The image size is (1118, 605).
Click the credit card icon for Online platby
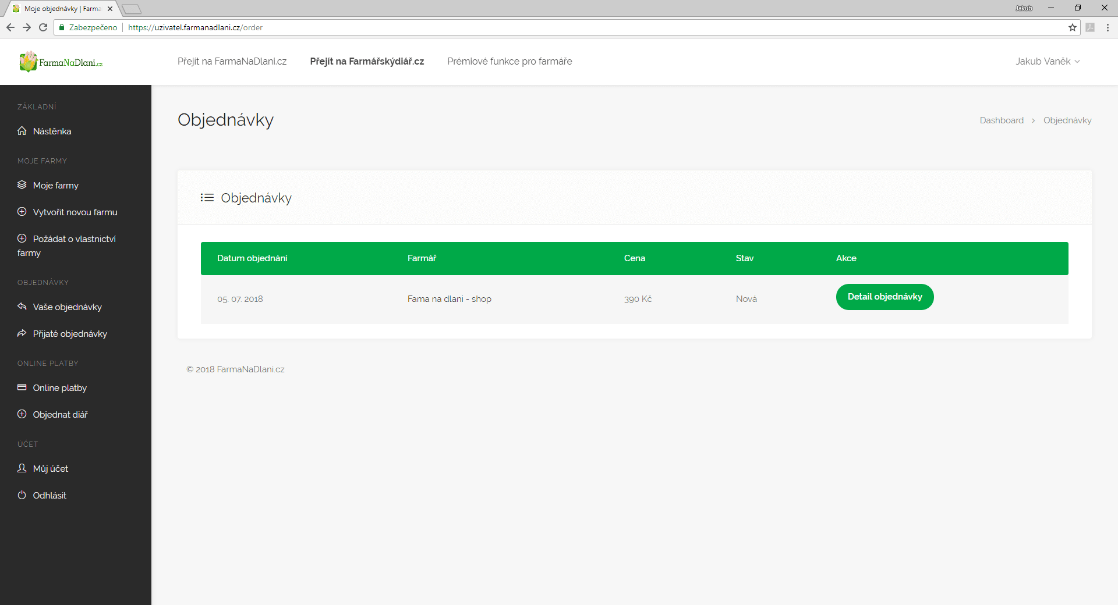pyautogui.click(x=22, y=387)
